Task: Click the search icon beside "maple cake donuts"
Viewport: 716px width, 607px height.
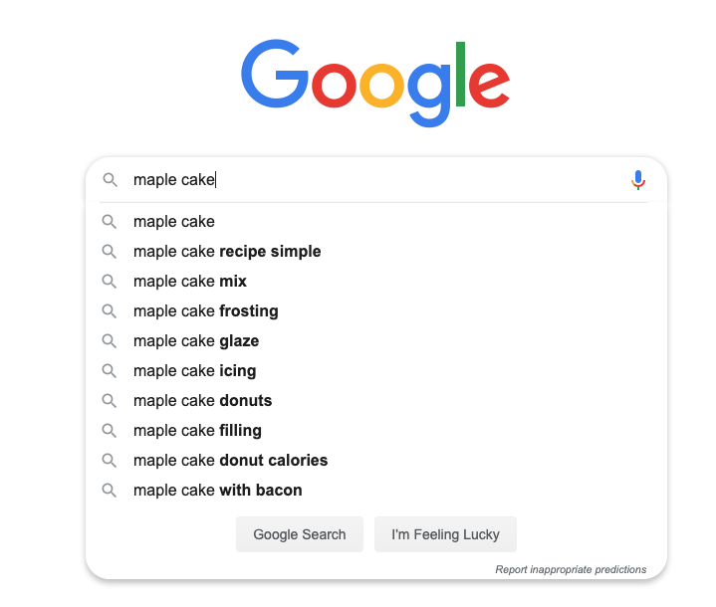Action: (110, 401)
